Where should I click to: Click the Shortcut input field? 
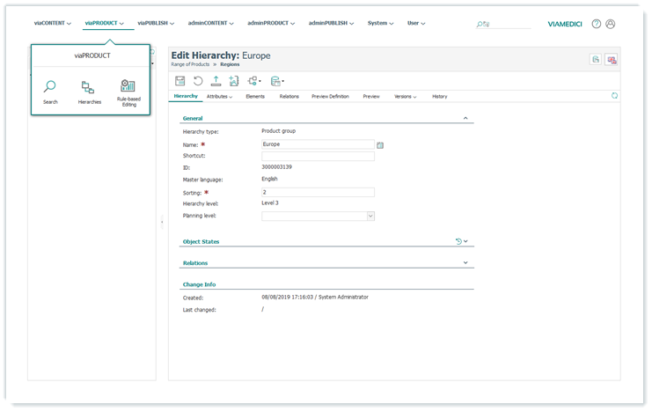318,157
